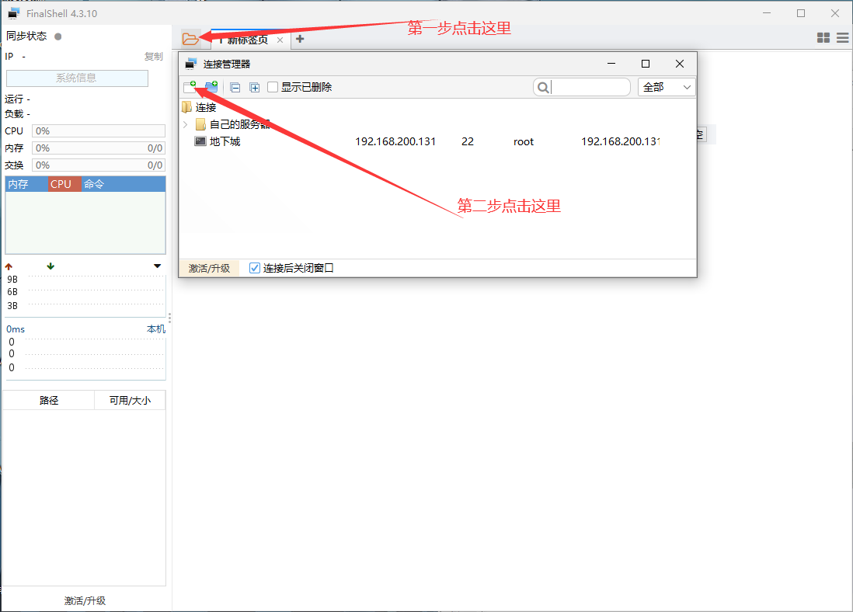The image size is (853, 612).
Task: Open the connection manager folder icon
Action: [190, 39]
